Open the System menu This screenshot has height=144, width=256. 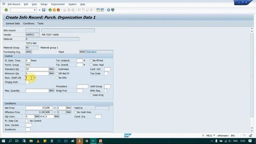click(x=72, y=4)
